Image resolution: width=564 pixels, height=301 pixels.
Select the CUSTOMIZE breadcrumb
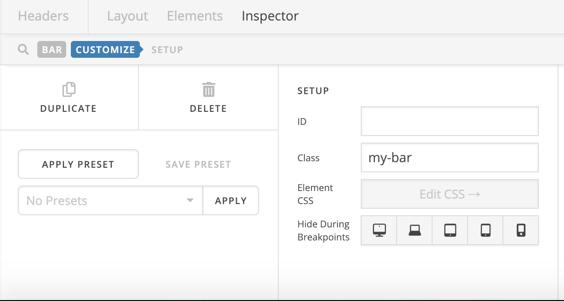coord(105,49)
